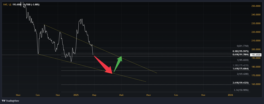Viewport: 264px width, 104px height.
Task: Click the 180.0000 price axis label
Action: coord(256,67)
